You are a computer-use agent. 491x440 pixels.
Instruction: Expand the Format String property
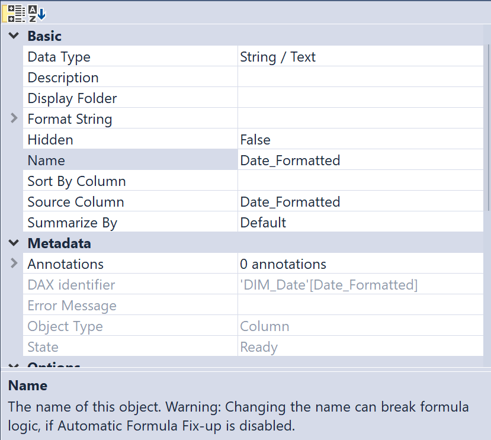(x=13, y=118)
